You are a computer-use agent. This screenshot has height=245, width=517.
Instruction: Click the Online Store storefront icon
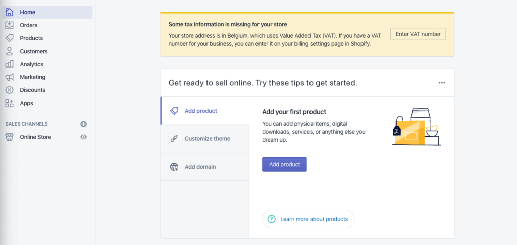(x=9, y=137)
